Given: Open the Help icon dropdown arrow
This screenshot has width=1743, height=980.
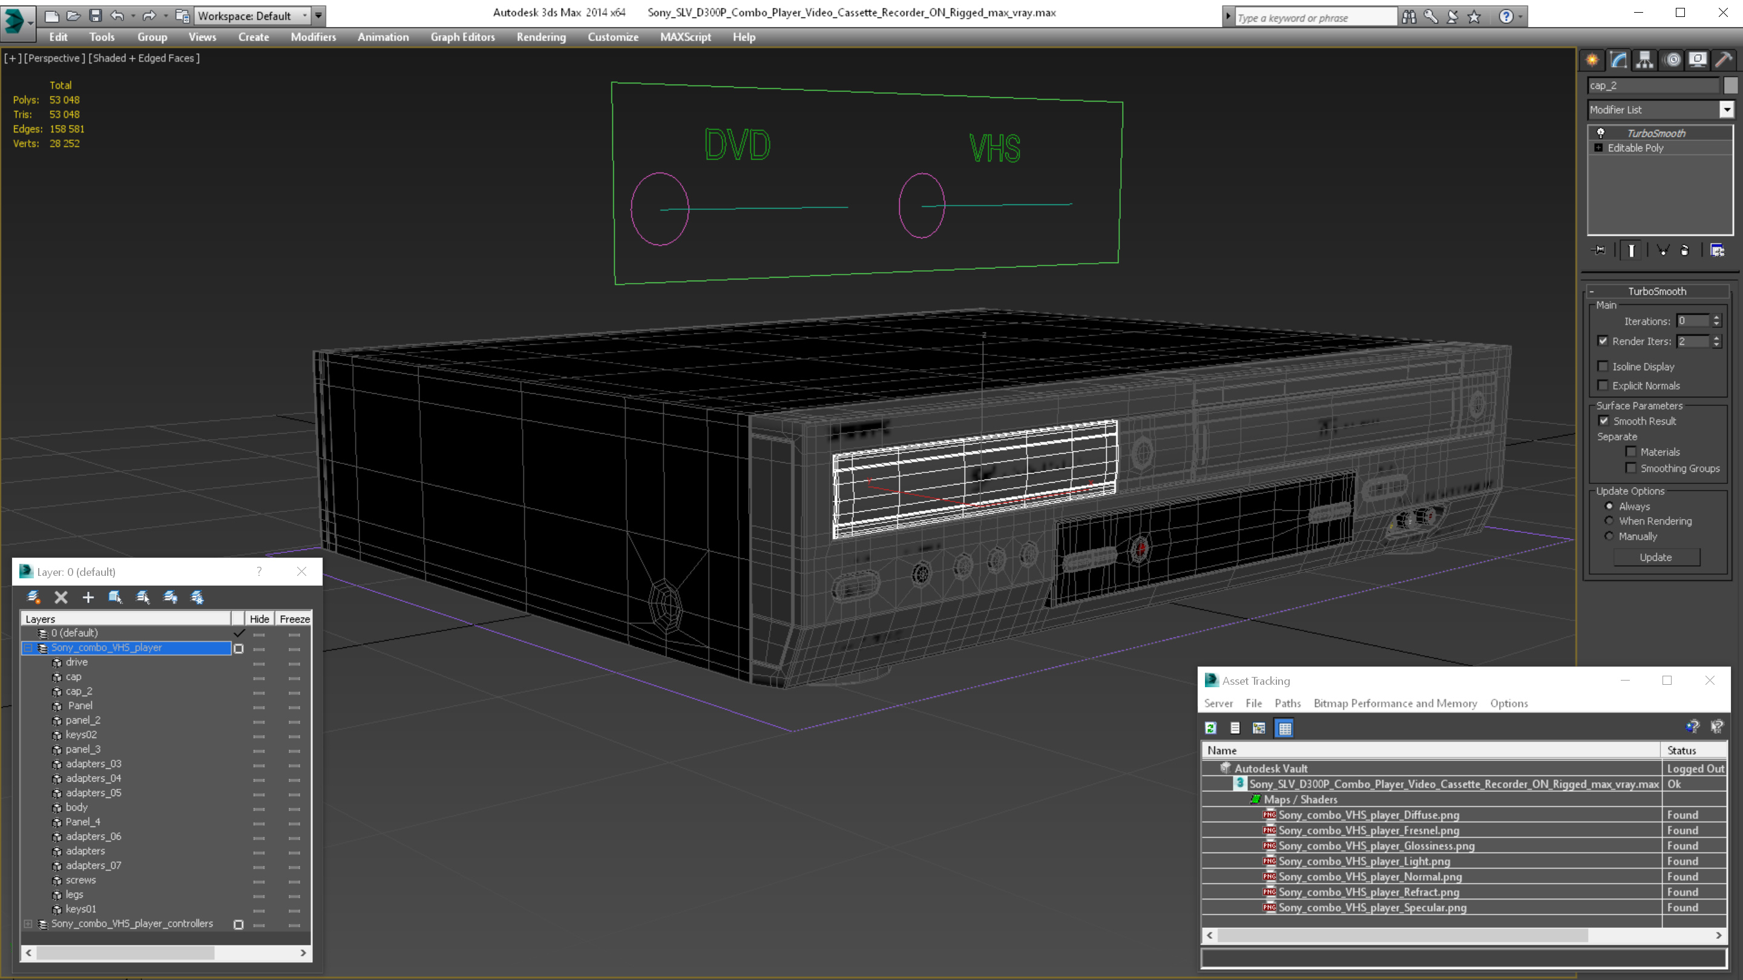Looking at the screenshot, I should tap(1520, 16).
